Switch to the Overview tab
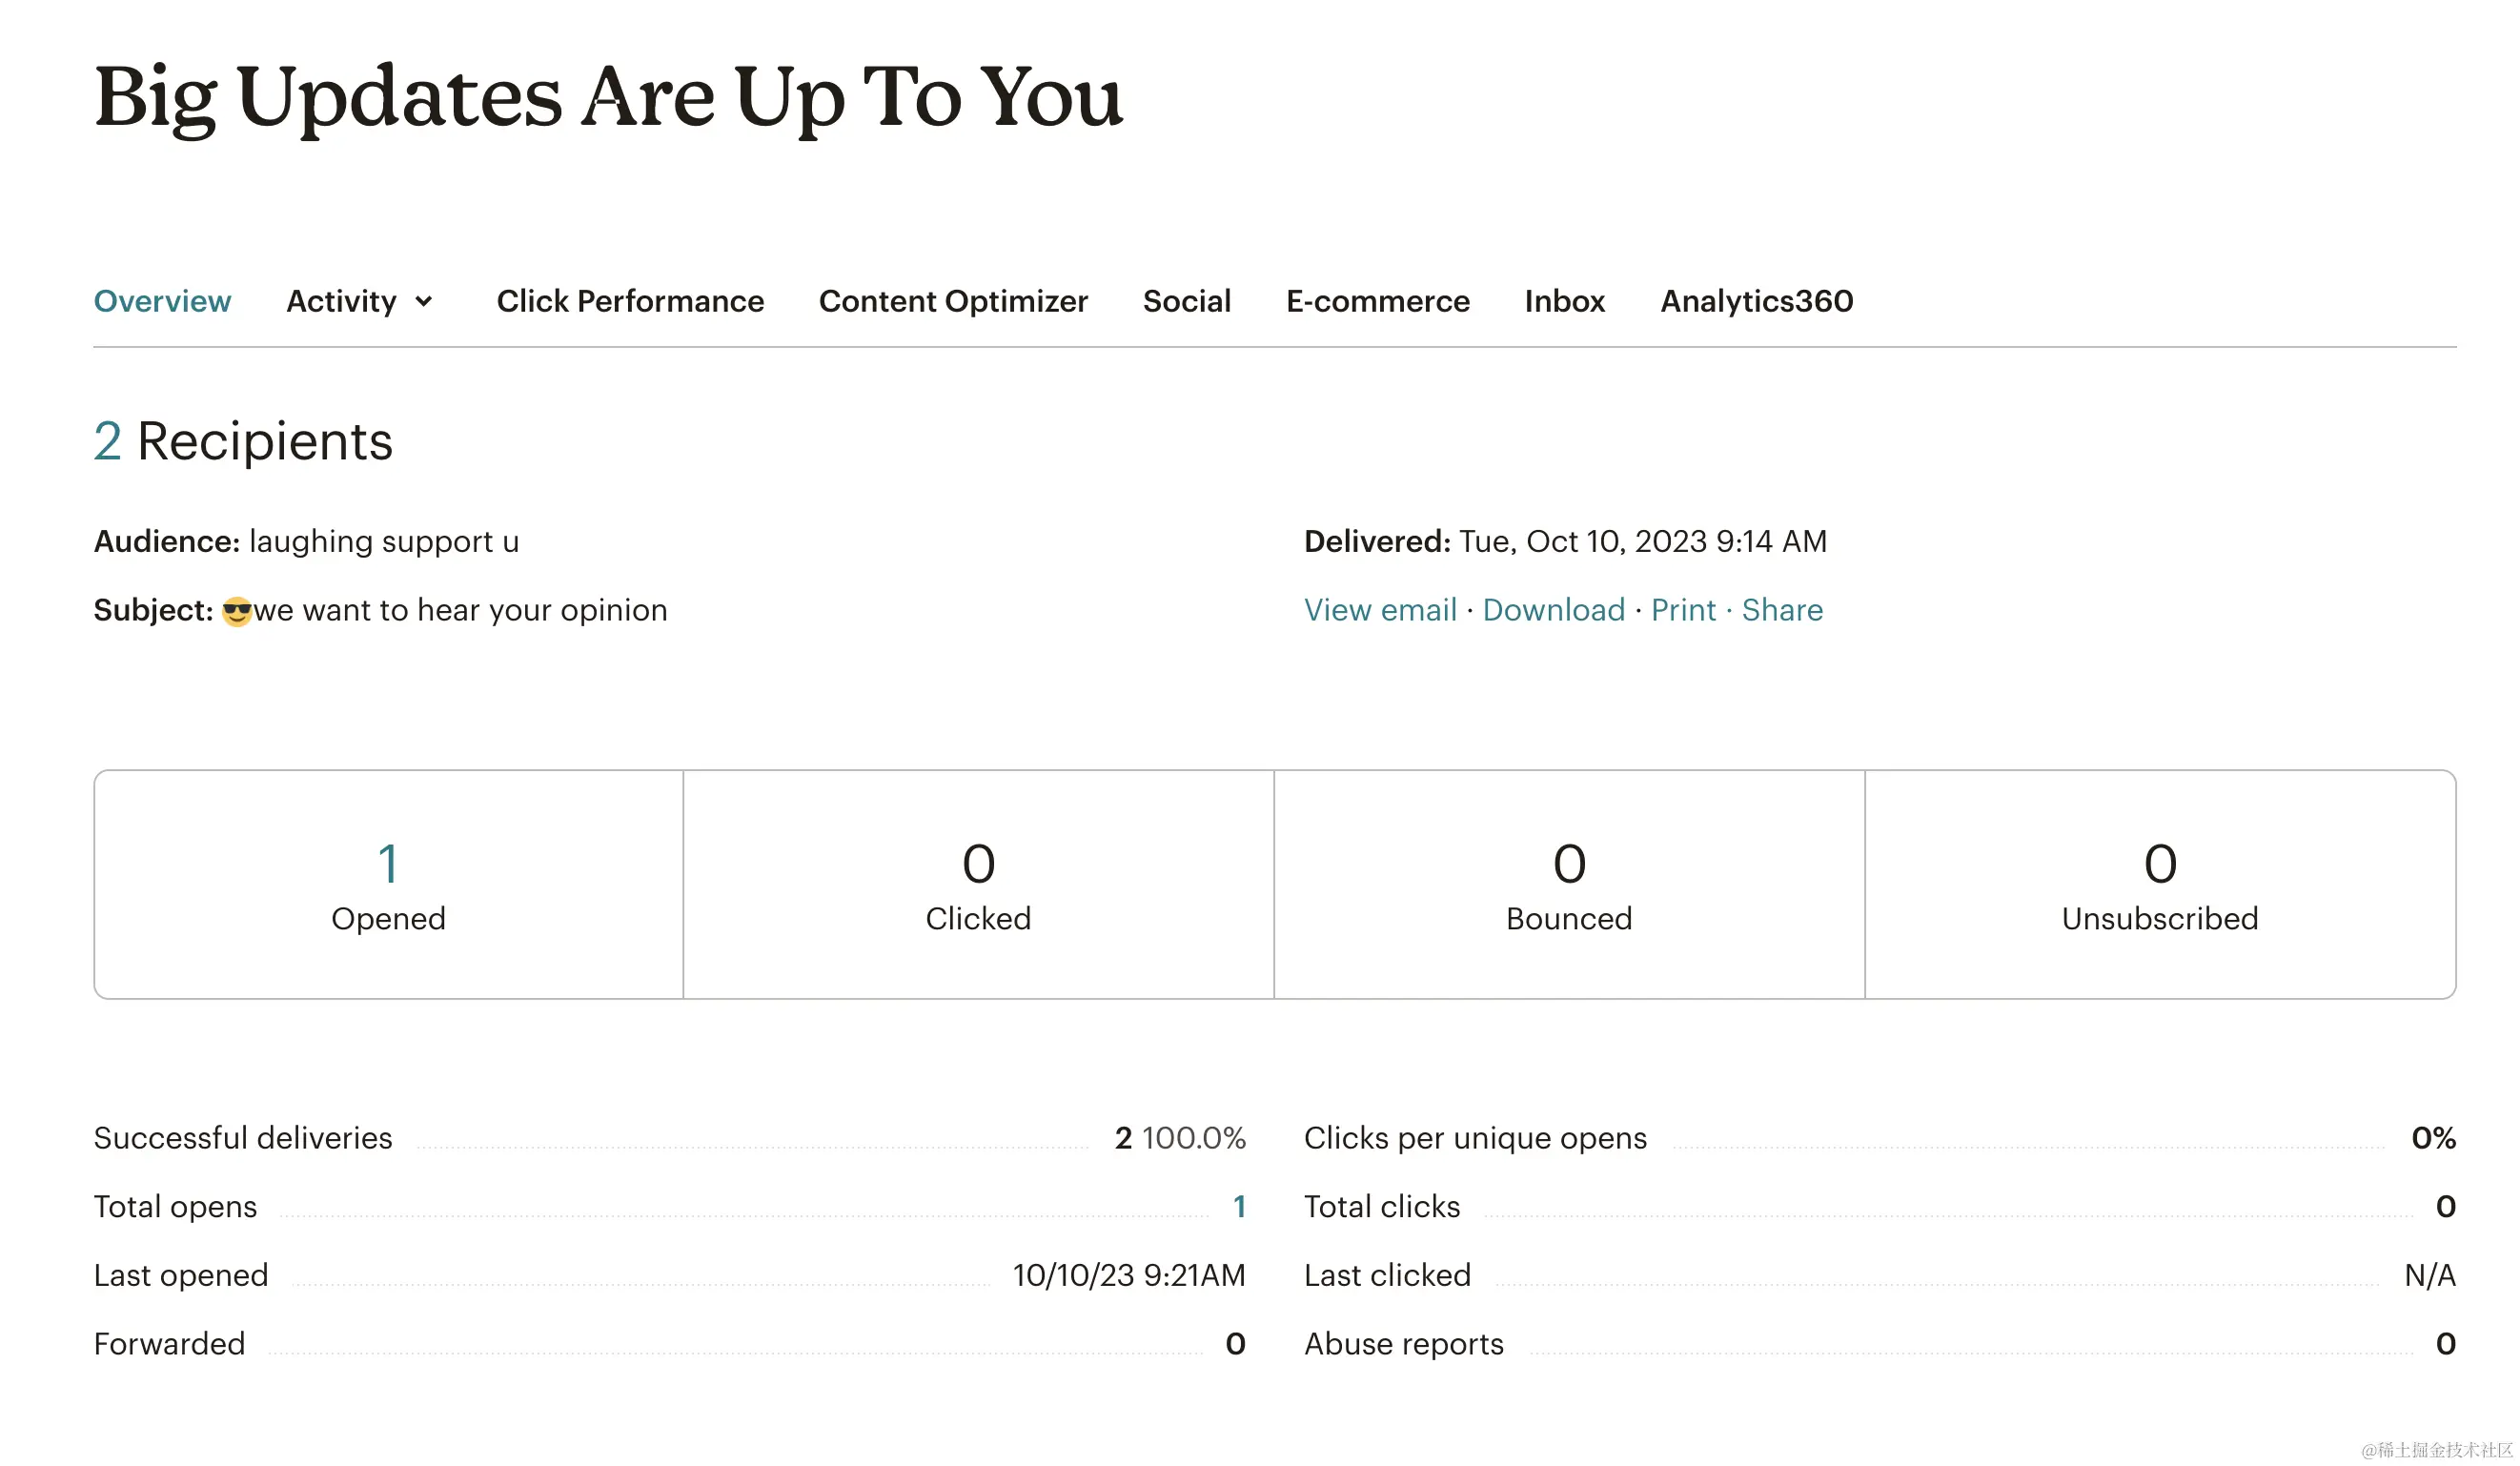Screen dimensions: 2520x1466 pyautogui.click(x=162, y=301)
